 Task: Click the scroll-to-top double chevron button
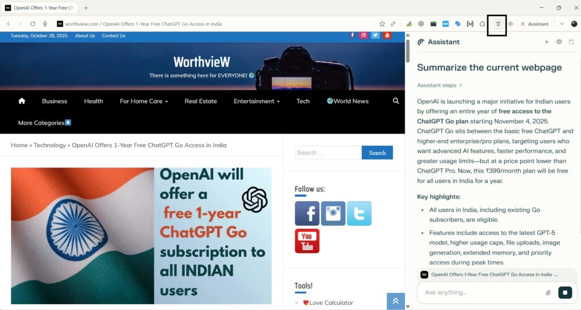coord(395,301)
